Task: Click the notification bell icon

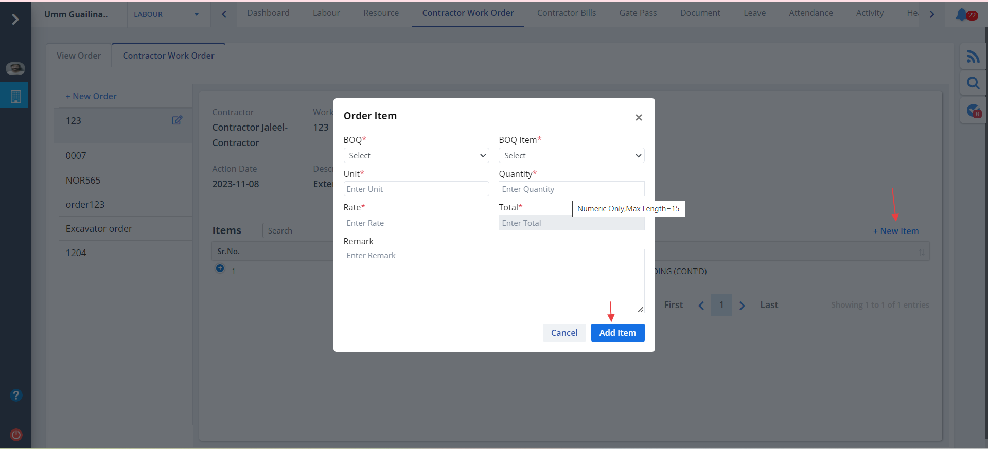Action: [961, 14]
